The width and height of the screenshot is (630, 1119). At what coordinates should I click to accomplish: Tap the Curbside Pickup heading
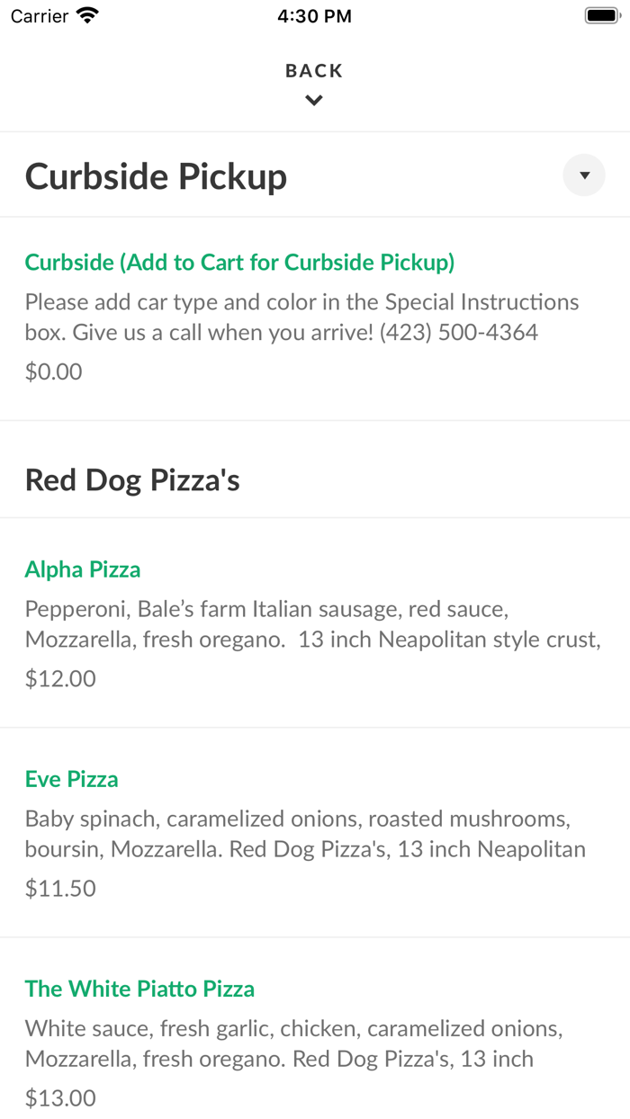pos(155,176)
